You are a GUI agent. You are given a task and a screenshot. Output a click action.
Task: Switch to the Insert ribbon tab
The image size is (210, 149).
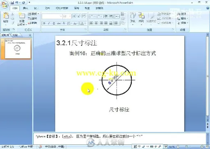click(x=25, y=8)
